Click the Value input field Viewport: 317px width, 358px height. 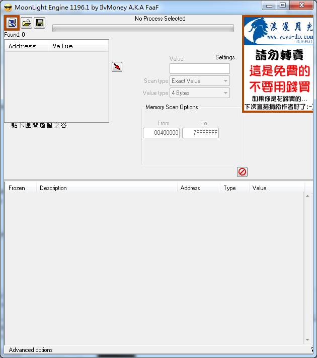click(200, 68)
